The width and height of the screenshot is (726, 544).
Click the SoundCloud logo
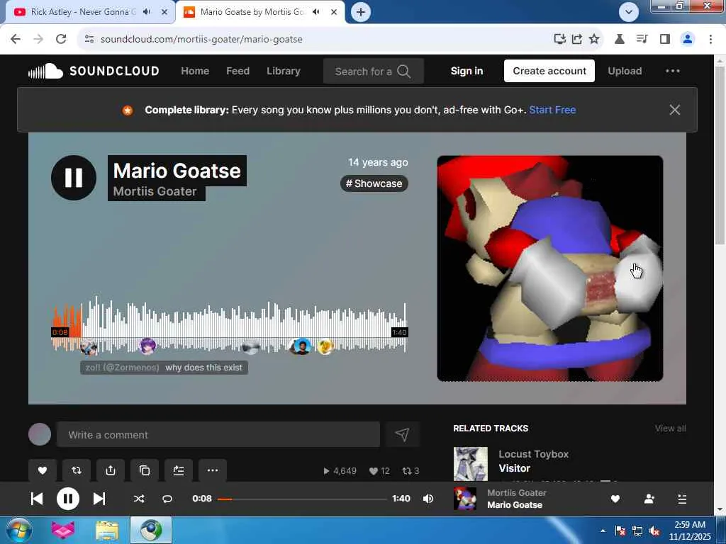click(x=94, y=72)
